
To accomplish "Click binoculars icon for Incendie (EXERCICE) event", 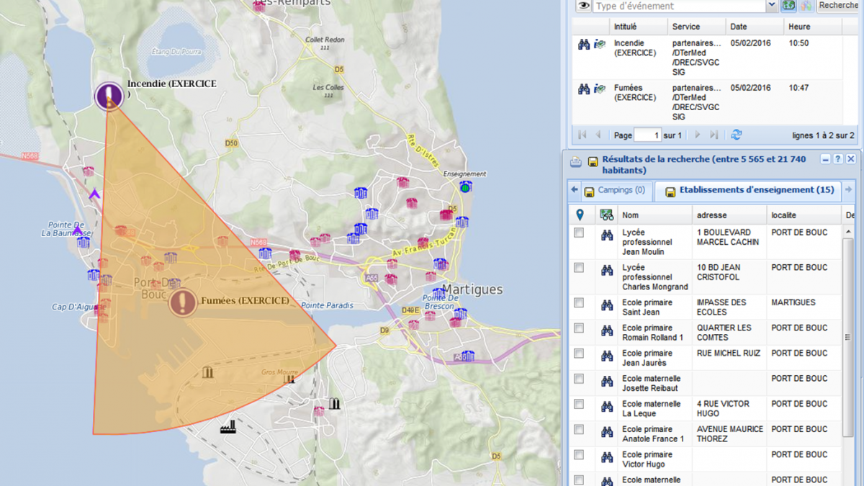I will [x=584, y=45].
